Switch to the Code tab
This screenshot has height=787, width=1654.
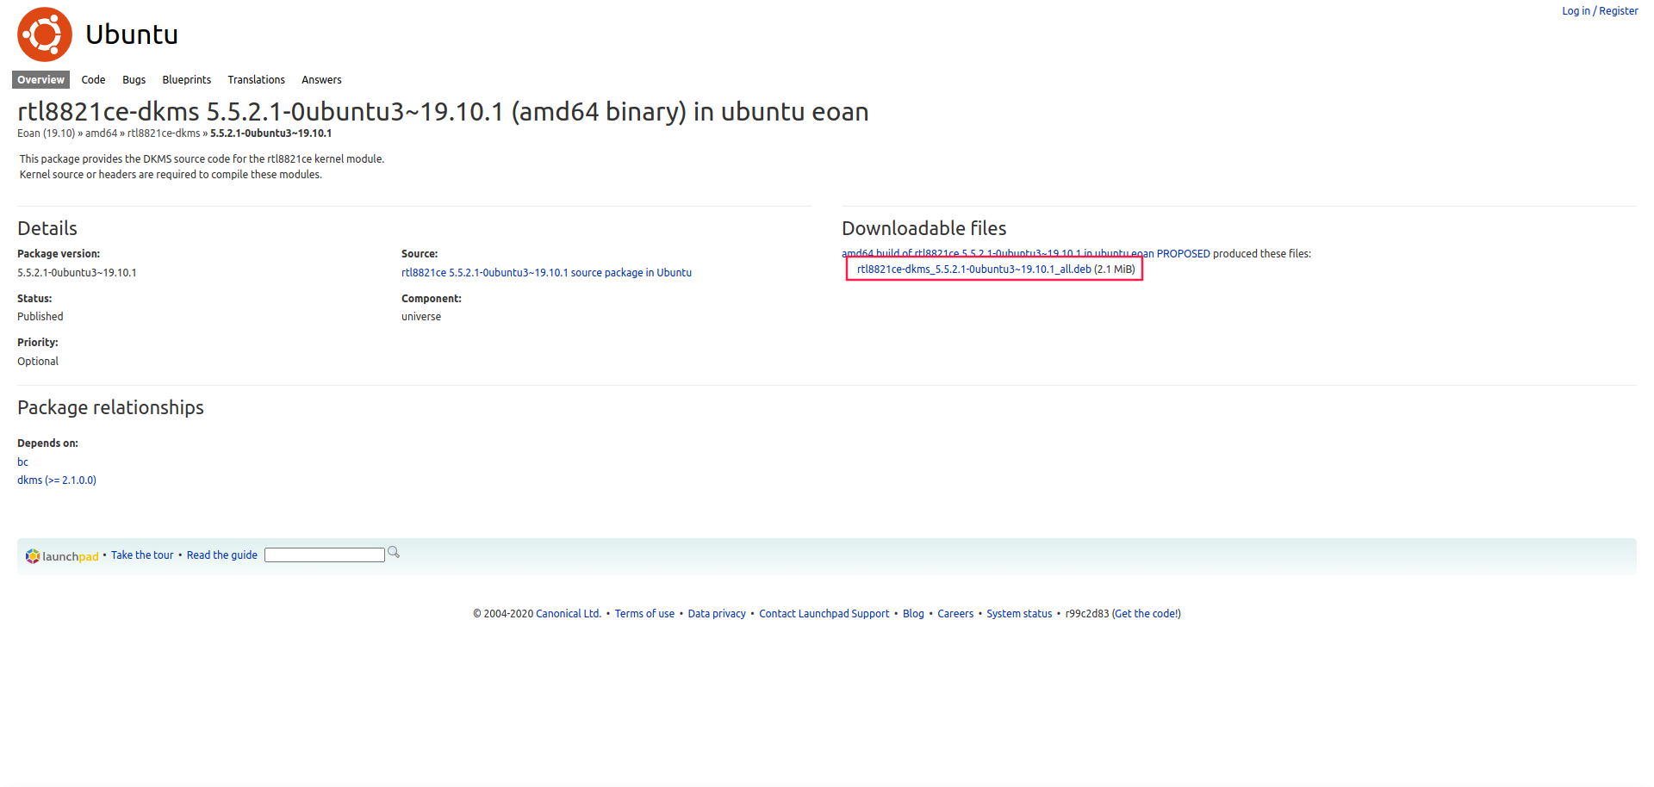coord(93,79)
